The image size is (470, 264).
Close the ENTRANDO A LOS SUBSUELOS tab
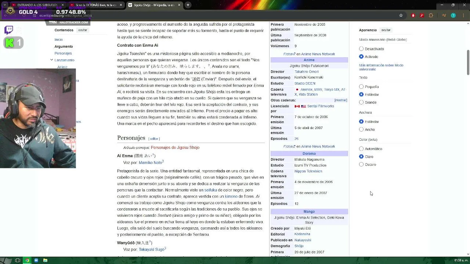point(62,5)
